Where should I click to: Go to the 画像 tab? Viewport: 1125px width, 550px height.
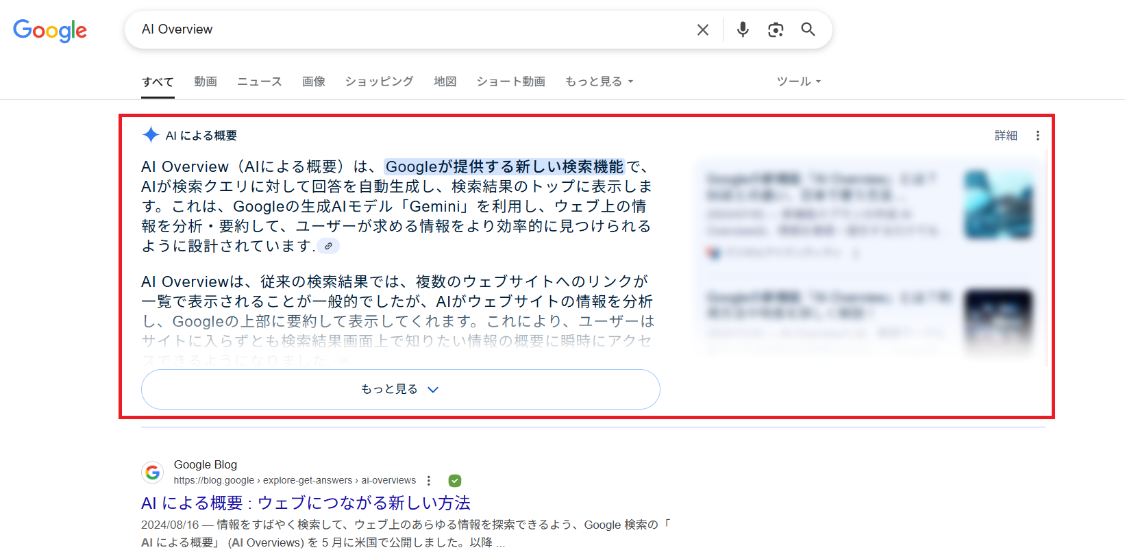314,82
